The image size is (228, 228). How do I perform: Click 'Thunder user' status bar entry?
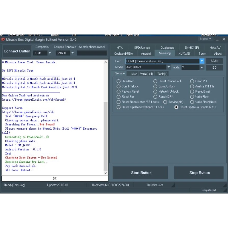(154, 185)
